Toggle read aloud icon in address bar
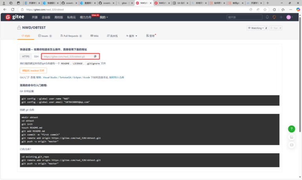The width and height of the screenshot is (302, 180). 258,9
